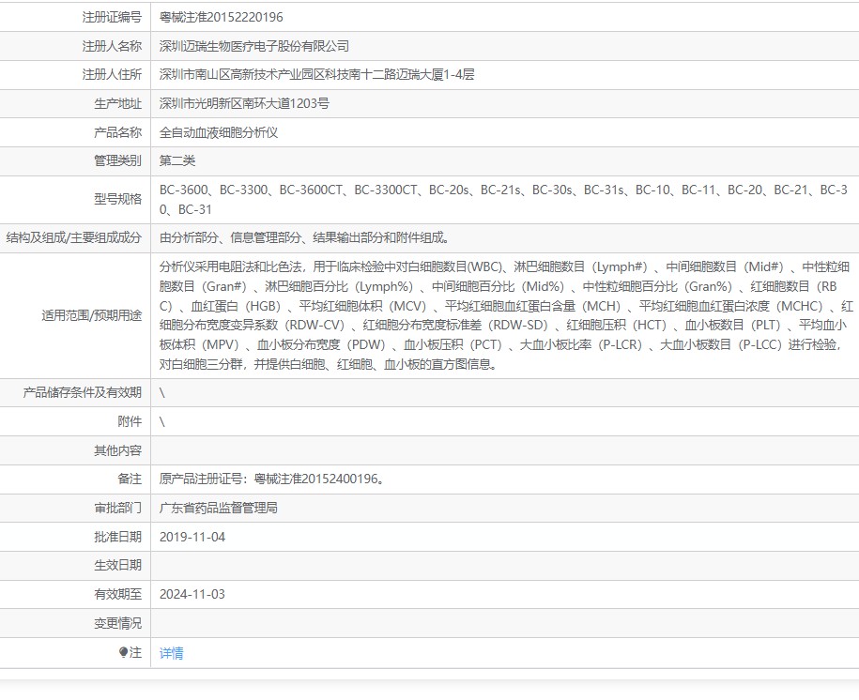Select the 产品名称 label

(117, 132)
